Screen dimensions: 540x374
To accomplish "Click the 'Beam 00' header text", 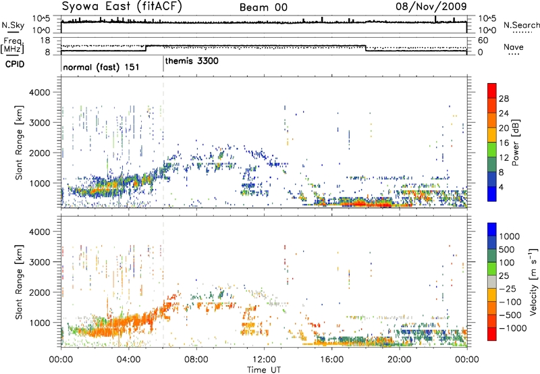I will pos(263,7).
